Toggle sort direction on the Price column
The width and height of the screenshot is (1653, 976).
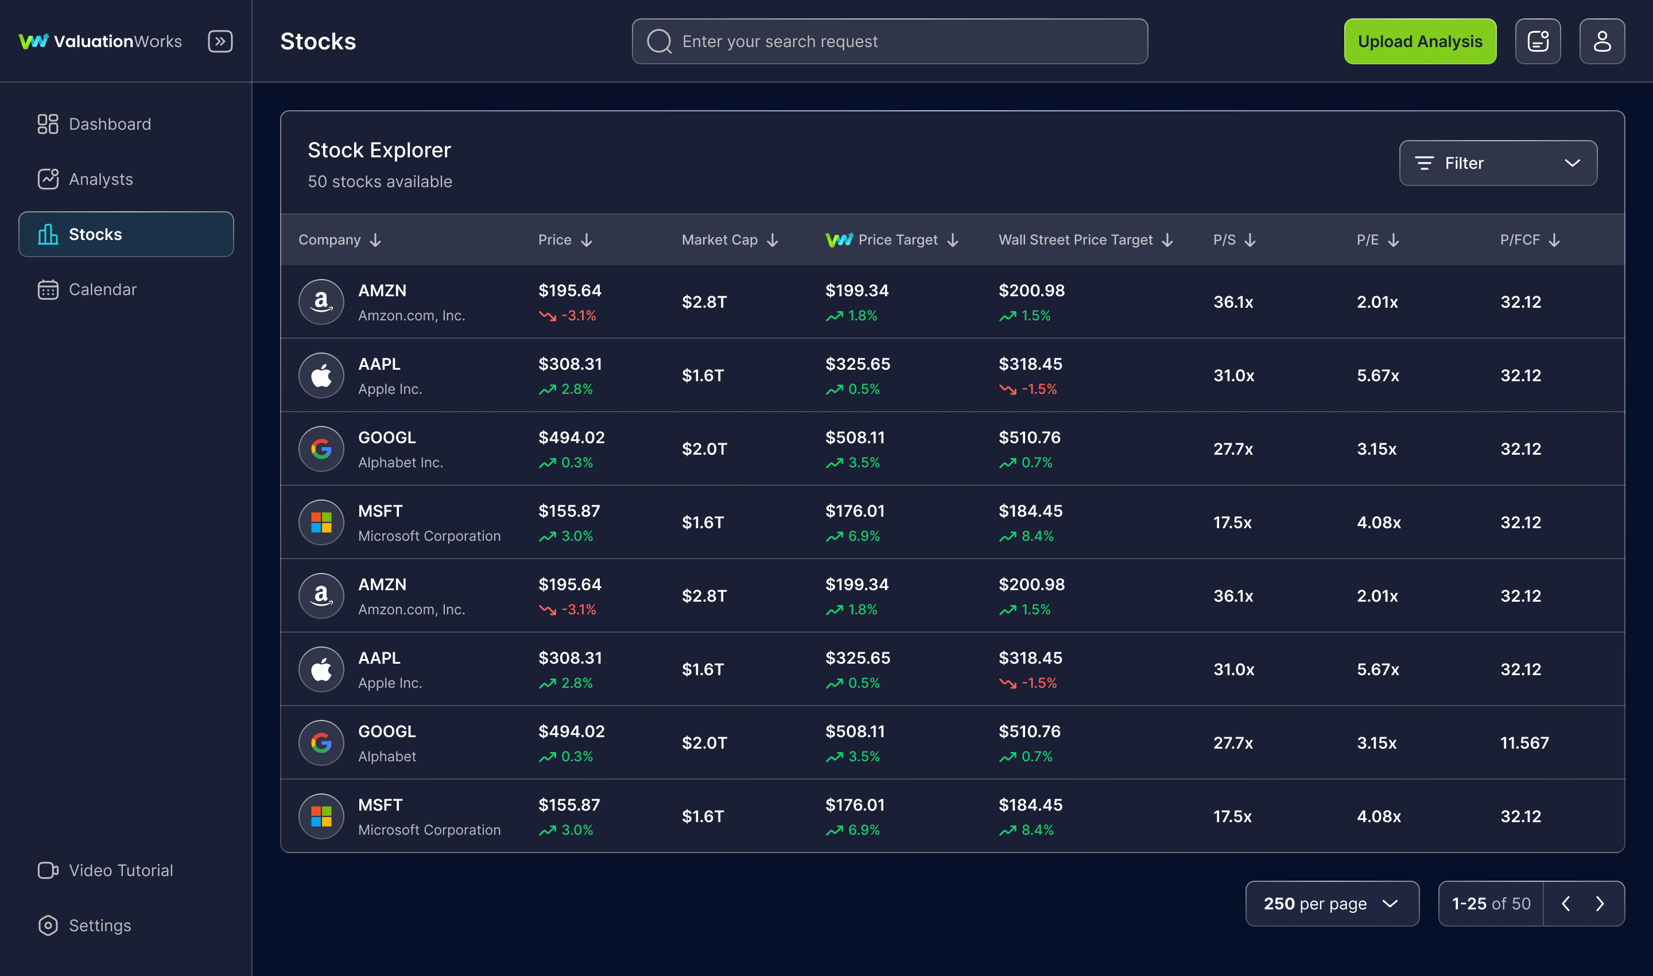pos(586,239)
